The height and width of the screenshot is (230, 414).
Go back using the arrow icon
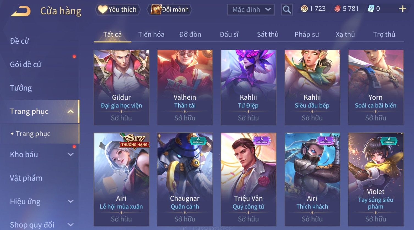[x=21, y=11]
